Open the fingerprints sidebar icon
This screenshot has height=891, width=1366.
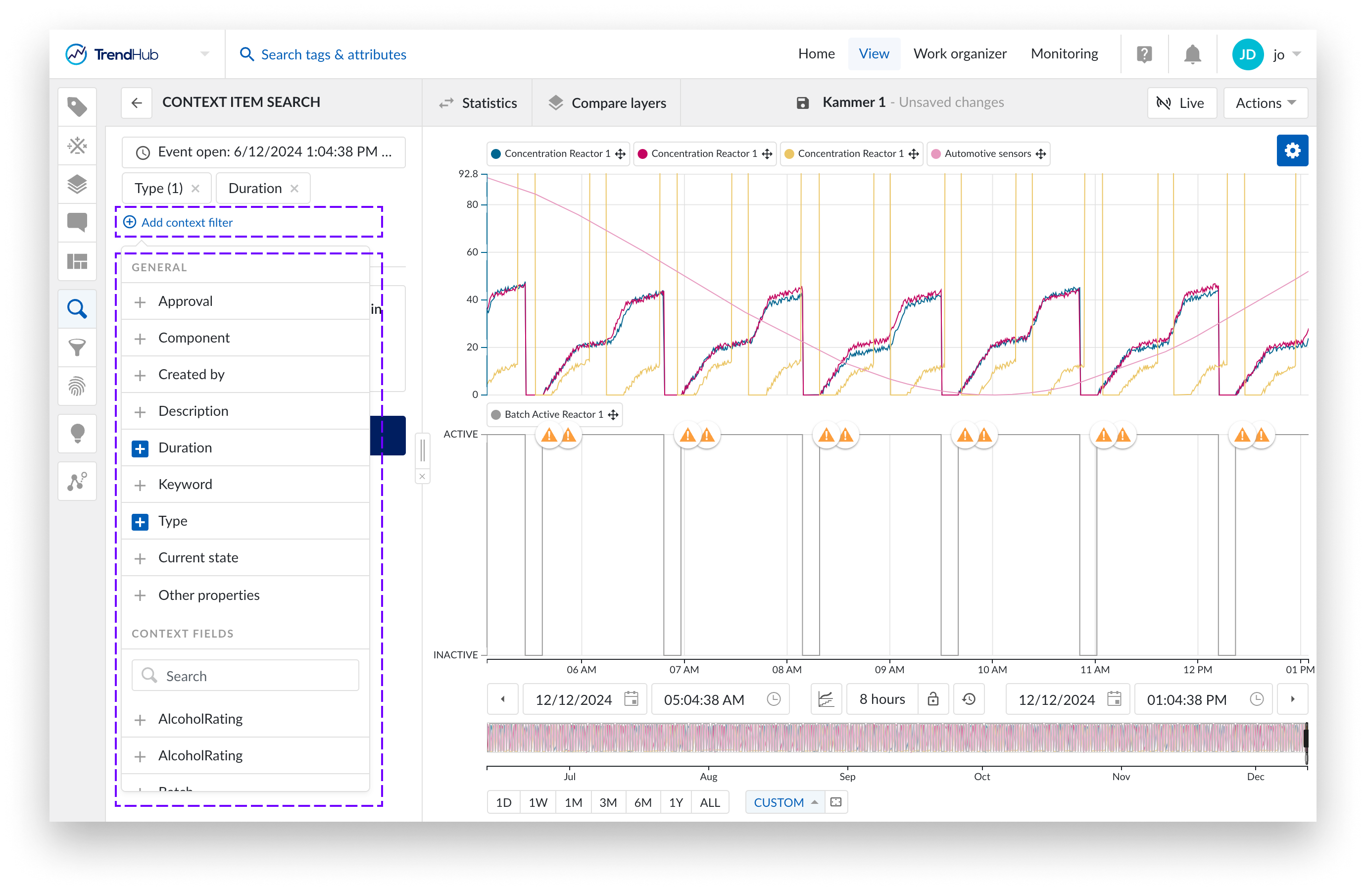(x=77, y=387)
